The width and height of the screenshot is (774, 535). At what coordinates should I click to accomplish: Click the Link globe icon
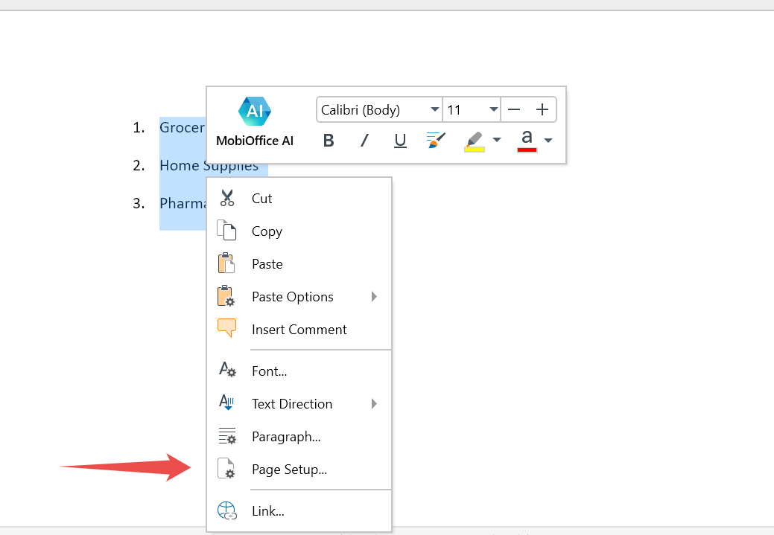[227, 510]
